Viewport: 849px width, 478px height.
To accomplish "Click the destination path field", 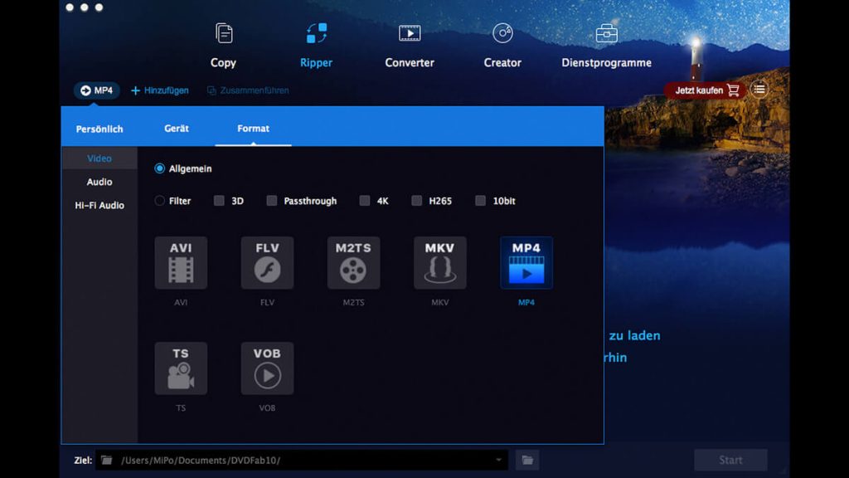I will tap(302, 460).
